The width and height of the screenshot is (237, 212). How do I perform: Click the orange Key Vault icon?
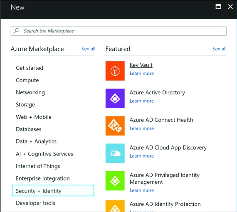115,71
